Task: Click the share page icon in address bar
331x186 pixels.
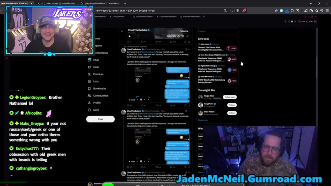Action: pyautogui.click(x=231, y=11)
